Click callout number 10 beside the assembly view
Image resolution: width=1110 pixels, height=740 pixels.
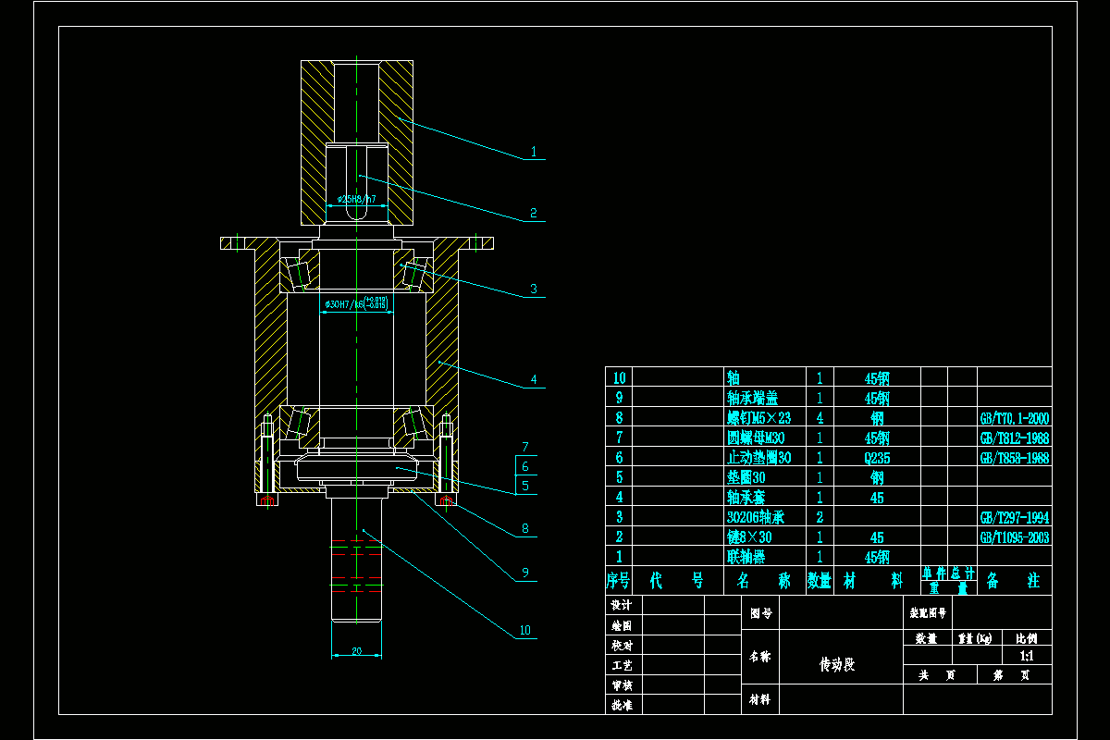524,631
